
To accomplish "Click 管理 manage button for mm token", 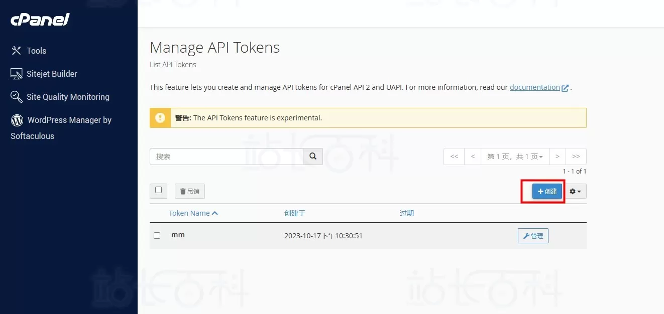I will (533, 236).
